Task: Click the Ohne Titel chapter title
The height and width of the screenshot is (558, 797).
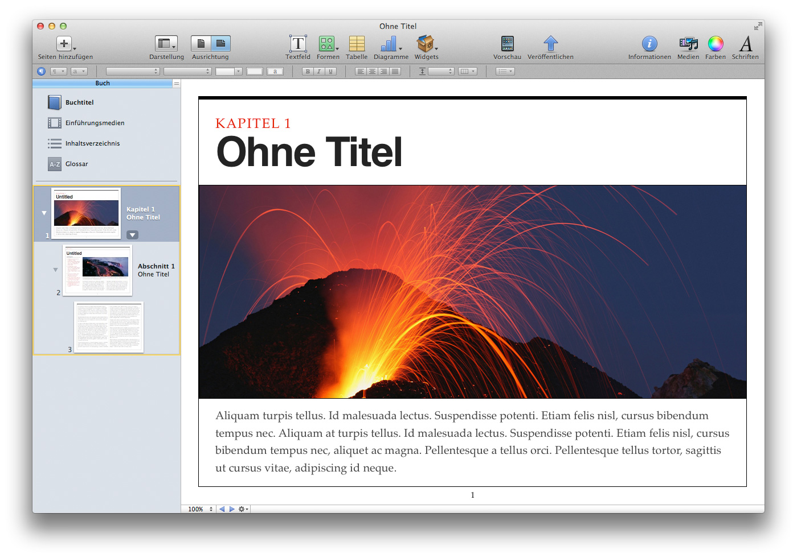Action: (309, 152)
